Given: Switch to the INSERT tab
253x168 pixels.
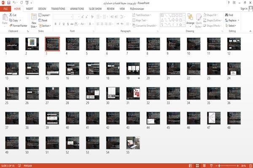Looking at the screenshot, I should (30, 9).
